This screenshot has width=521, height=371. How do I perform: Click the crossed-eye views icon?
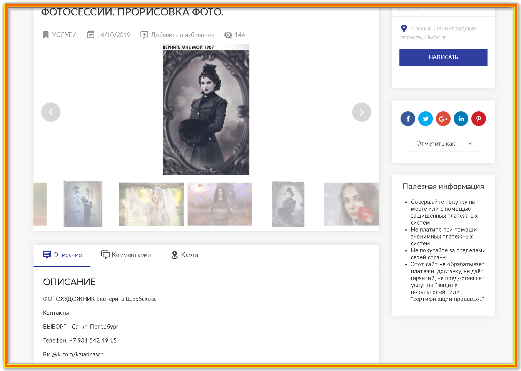pos(228,35)
